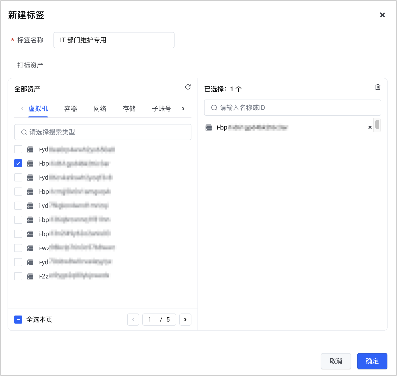Click the refresh icon beside 全部资产
Viewport: 397px width, 376px height.
pyautogui.click(x=188, y=87)
